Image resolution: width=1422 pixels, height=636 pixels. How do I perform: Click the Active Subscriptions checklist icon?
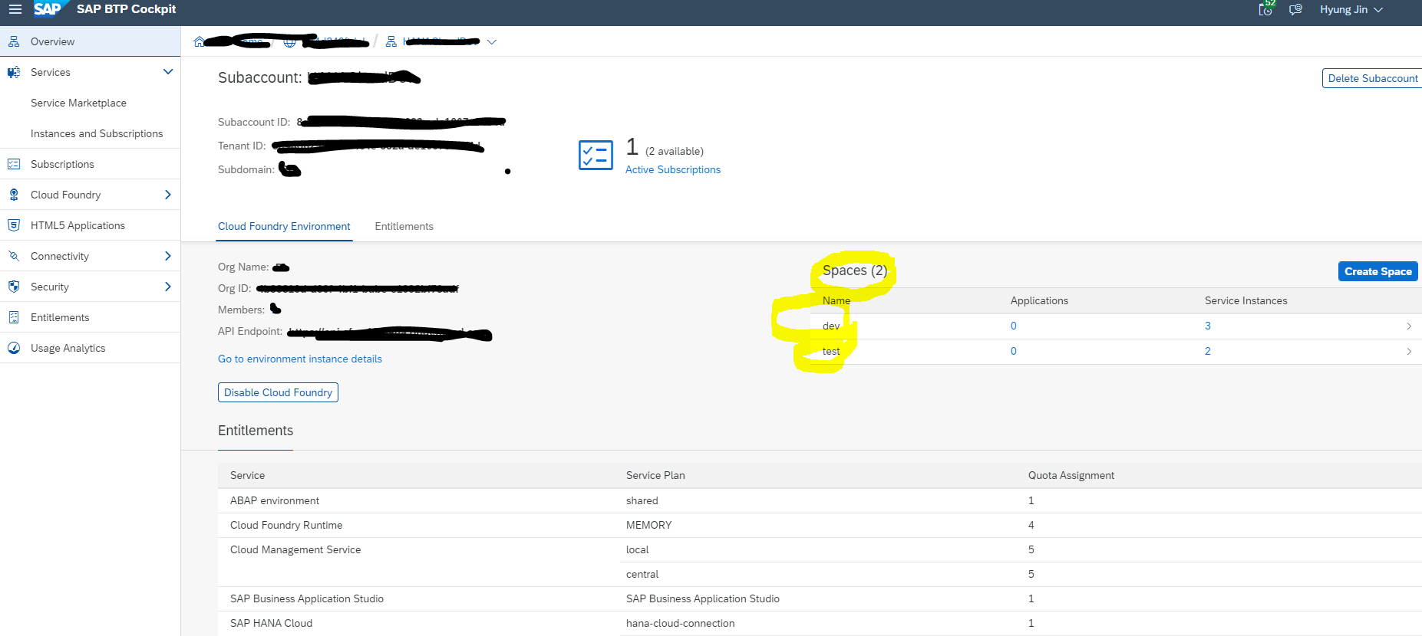(596, 155)
